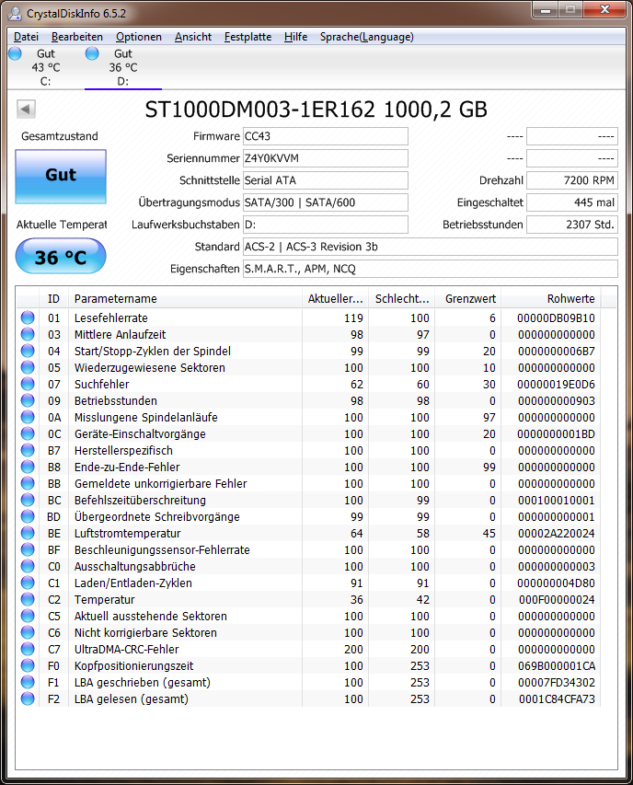Click raw value 00000DB09B10
The image size is (633, 785).
[x=556, y=317]
